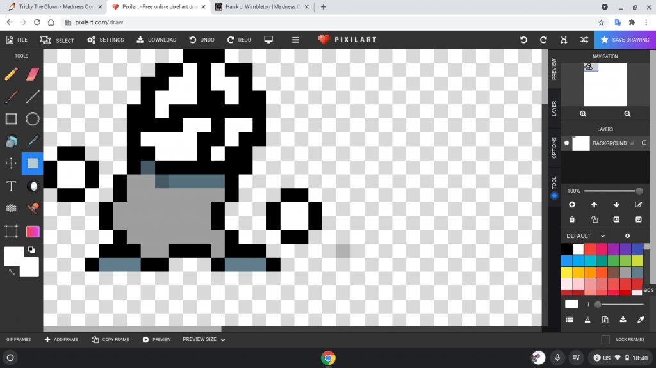
Task: Select the Color Picker eyedropper tool
Action: coord(33,141)
